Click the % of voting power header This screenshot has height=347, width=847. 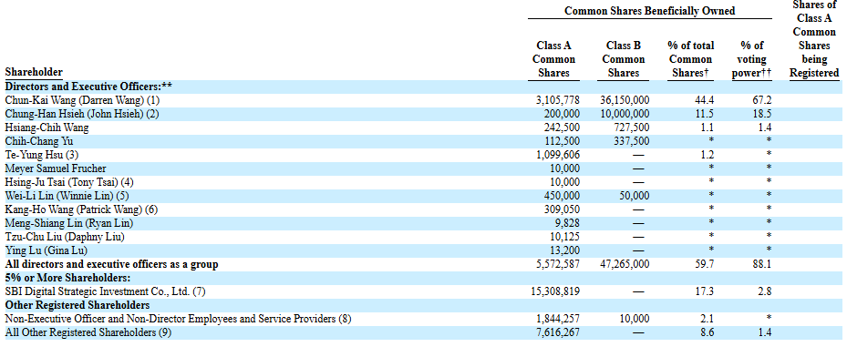(x=751, y=59)
